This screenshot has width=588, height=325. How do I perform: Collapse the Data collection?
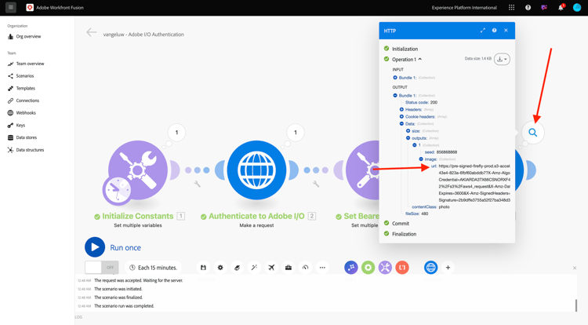point(401,124)
